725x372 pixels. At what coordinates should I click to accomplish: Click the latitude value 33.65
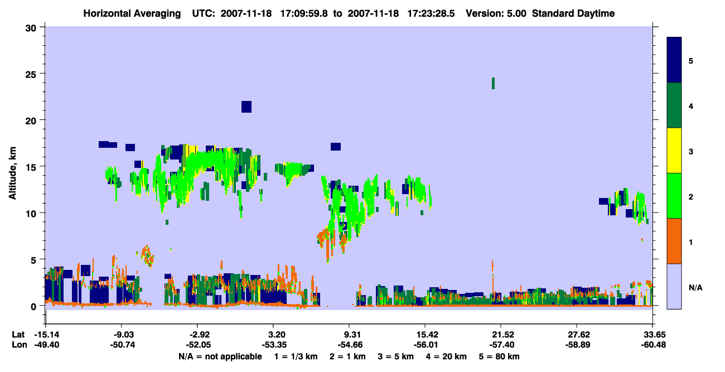pos(653,335)
